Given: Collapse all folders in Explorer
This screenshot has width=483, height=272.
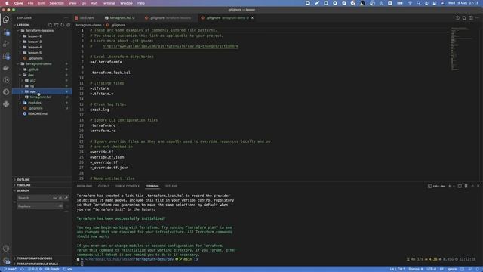Looking at the screenshot, I should point(69,25).
